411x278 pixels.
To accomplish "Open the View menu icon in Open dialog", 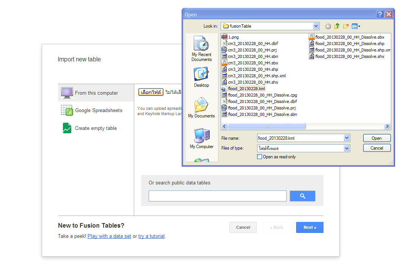I will (355, 26).
